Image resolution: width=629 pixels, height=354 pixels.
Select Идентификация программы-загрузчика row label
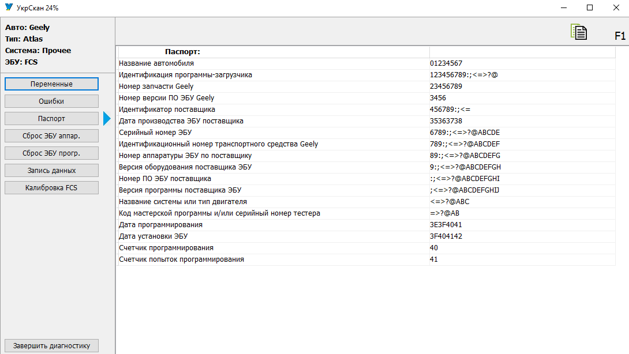click(185, 75)
